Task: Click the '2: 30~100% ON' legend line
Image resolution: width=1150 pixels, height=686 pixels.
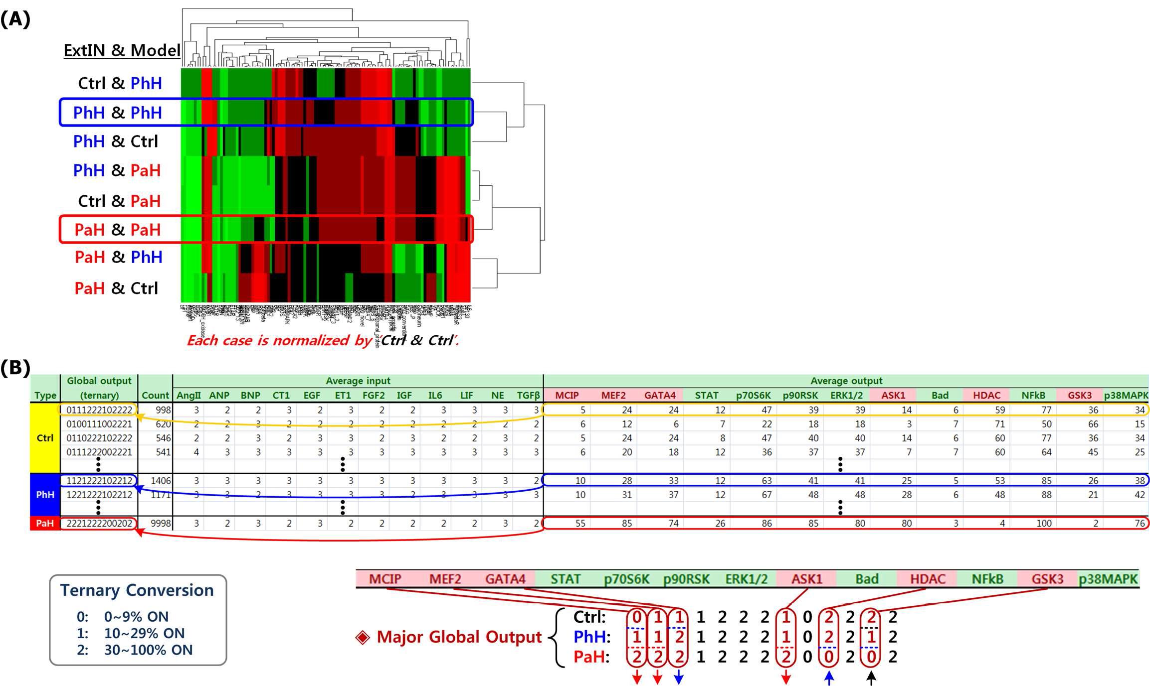Action: (135, 650)
